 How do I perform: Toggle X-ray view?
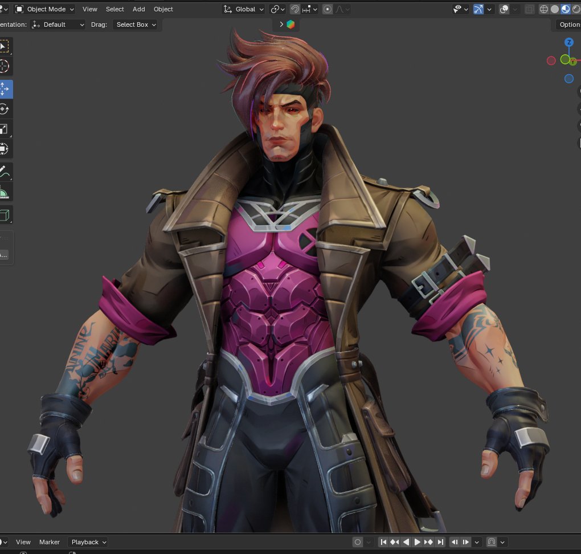tap(530, 9)
